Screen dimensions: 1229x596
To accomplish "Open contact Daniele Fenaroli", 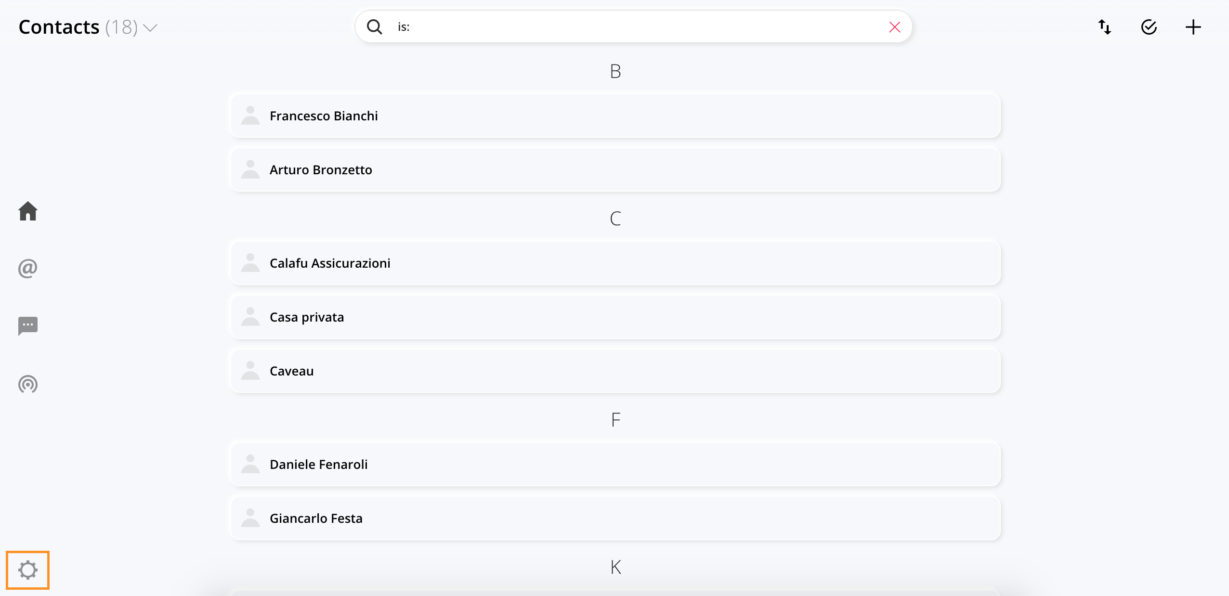I will (615, 465).
